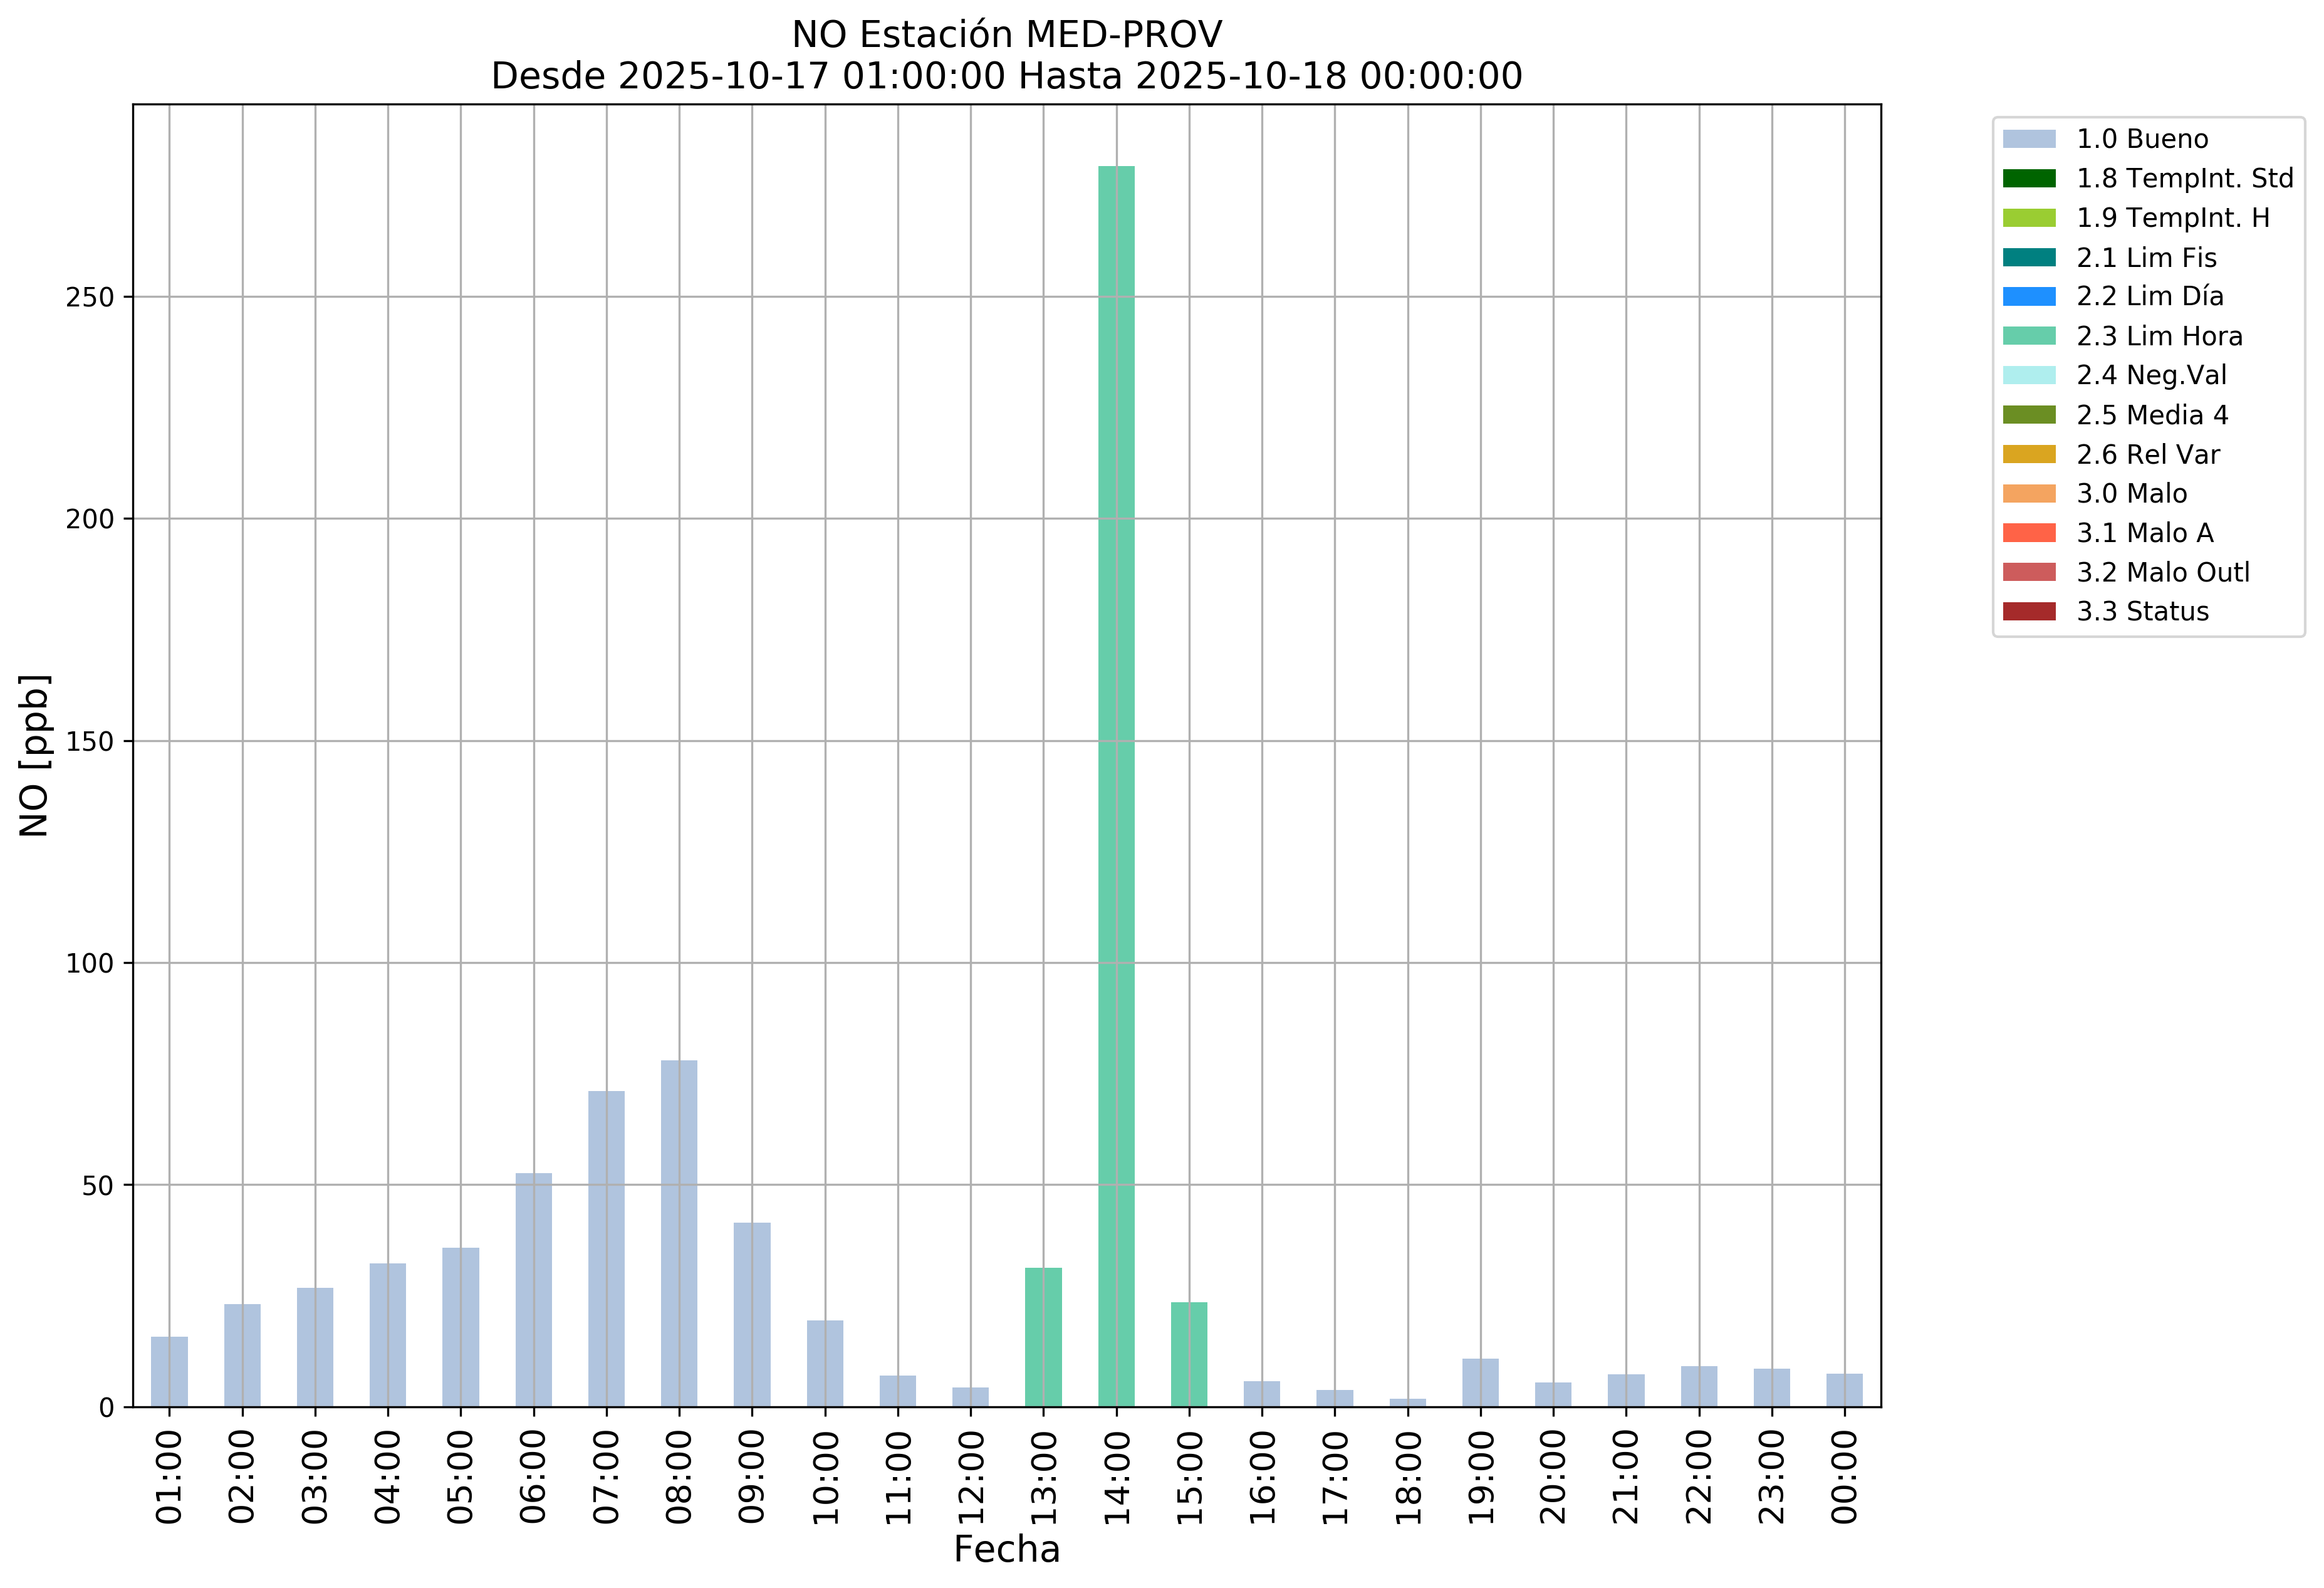
Task: Click the 3.2 Malo Outl legend text
Action: 2163,572
